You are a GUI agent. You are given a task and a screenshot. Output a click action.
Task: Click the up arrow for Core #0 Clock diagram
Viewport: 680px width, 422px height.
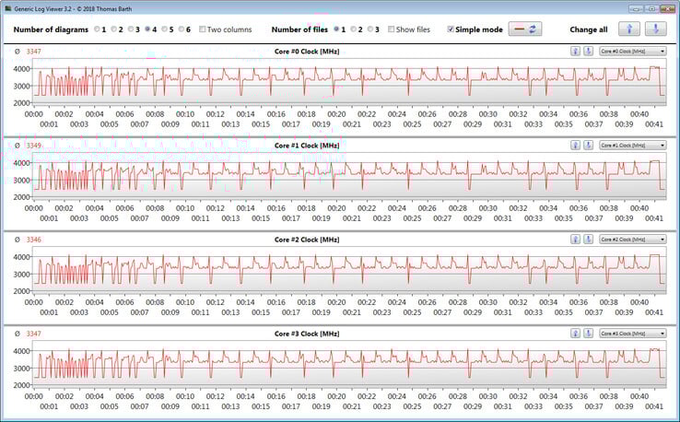pyautogui.click(x=575, y=52)
